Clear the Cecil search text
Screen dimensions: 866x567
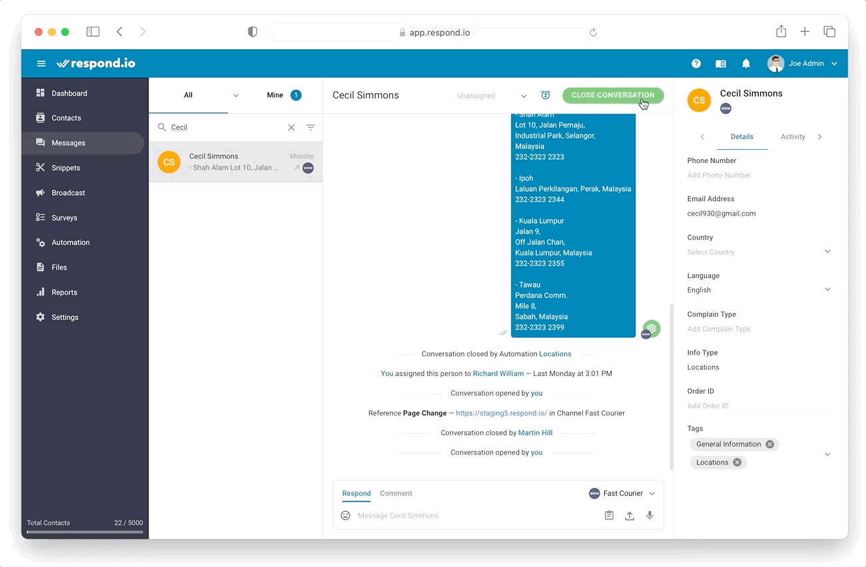(291, 128)
